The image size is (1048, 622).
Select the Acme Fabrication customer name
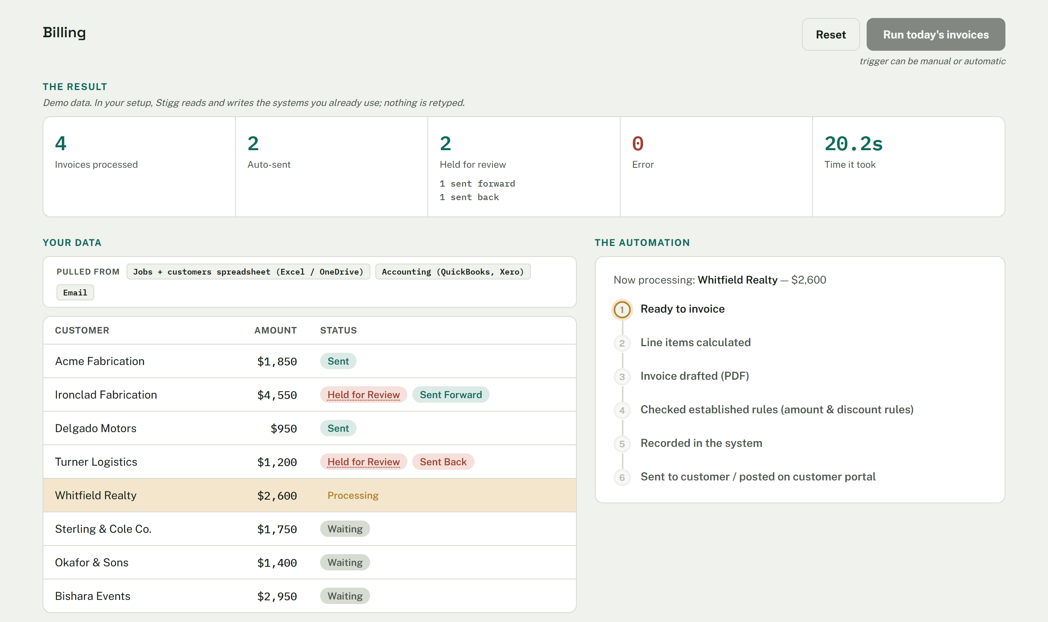click(x=100, y=361)
